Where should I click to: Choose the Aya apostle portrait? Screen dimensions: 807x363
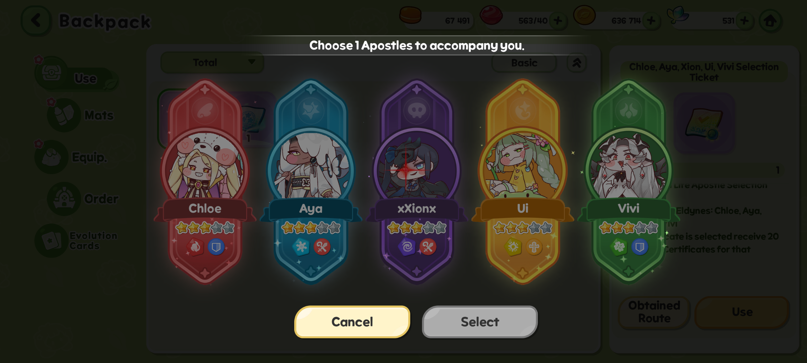coord(311,166)
